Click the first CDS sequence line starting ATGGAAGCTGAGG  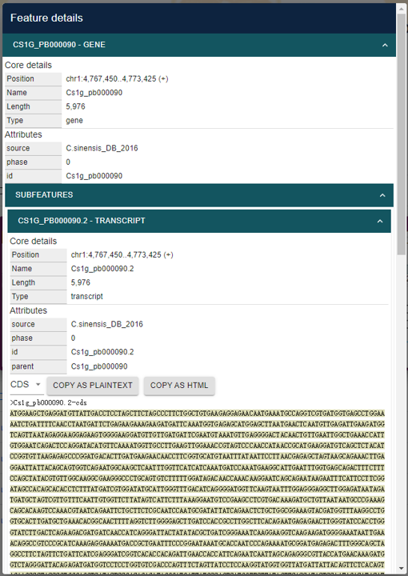[198, 414]
